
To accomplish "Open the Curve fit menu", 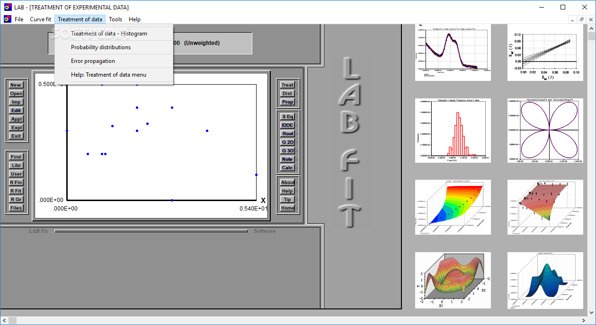I will coord(40,19).
